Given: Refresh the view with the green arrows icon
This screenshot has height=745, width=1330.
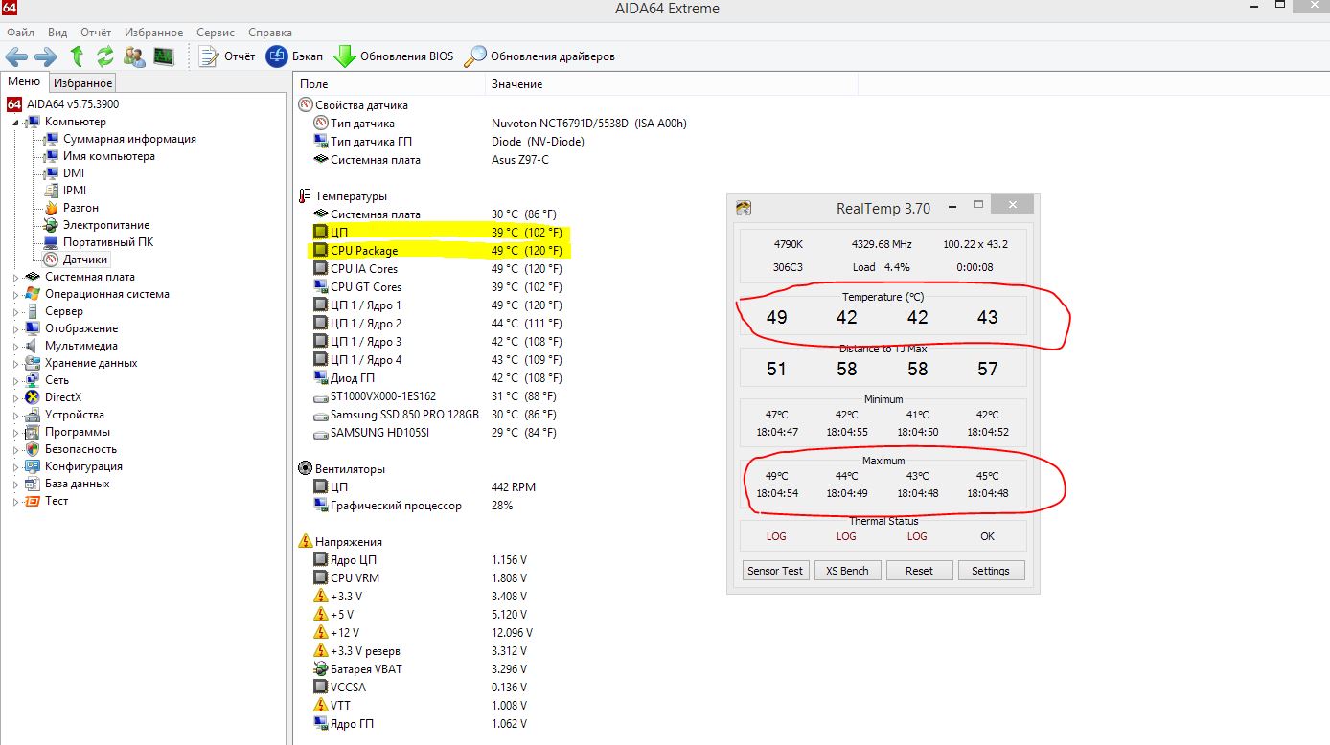Looking at the screenshot, I should (105, 56).
